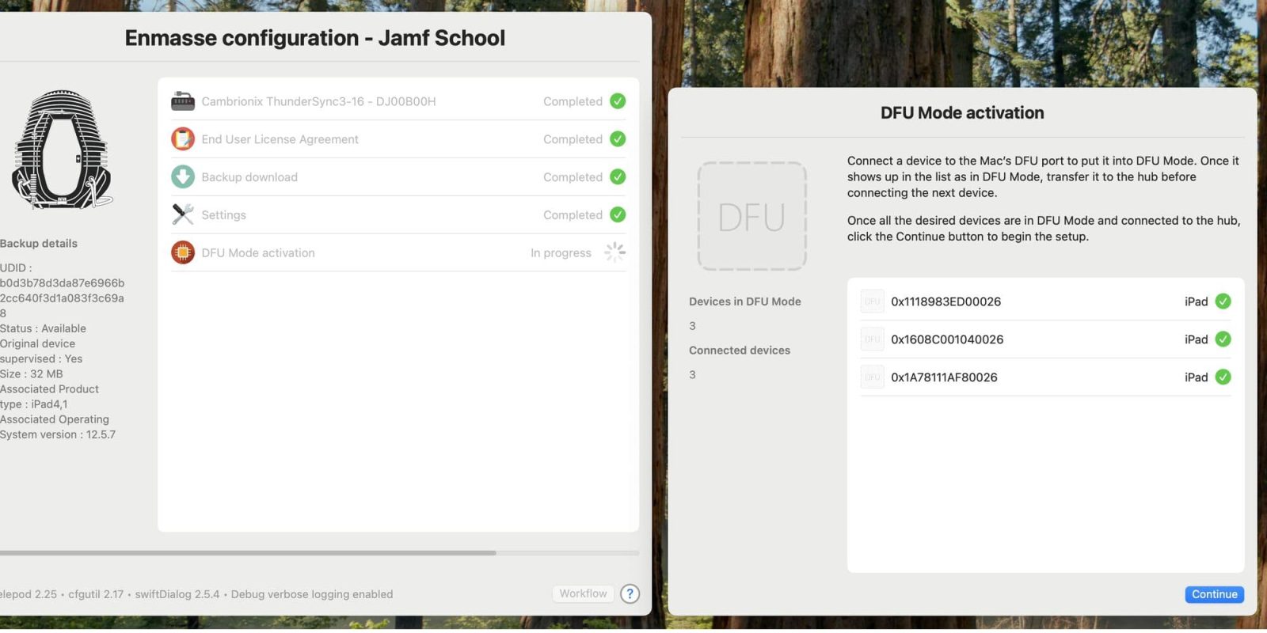The image size is (1267, 633).
Task: Click the DFU icon beside 0x1118983ED00026
Action: tap(872, 301)
